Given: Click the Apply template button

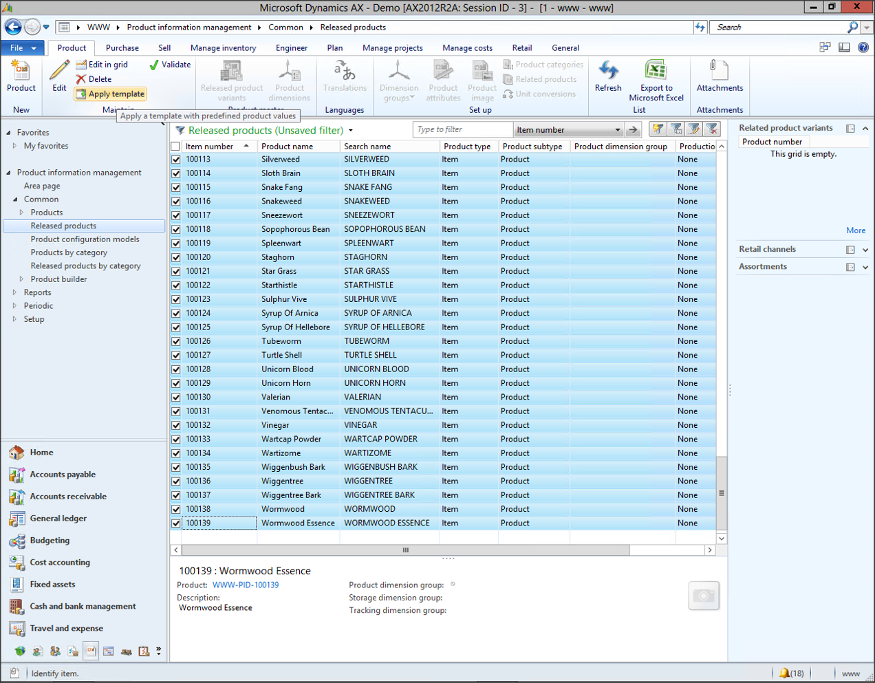Looking at the screenshot, I should [x=110, y=94].
